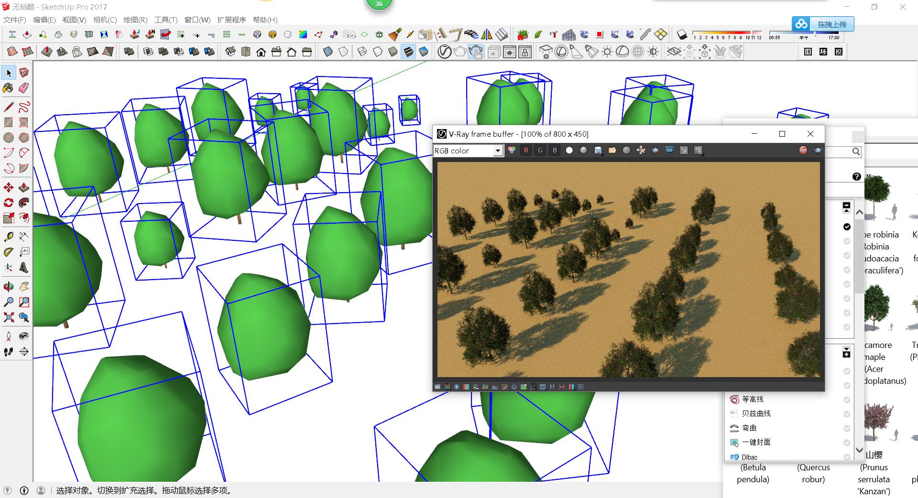Stop rendering in V-Ray frame buffer
Image resolution: width=918 pixels, height=498 pixels.
pos(803,150)
